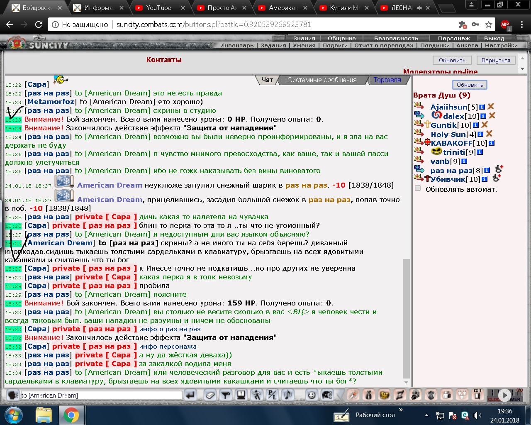Click the chat message input field
The image size is (531, 425).
(101, 395)
